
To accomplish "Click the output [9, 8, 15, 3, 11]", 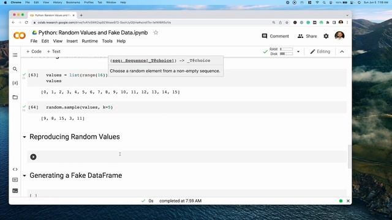I will 62,119.
